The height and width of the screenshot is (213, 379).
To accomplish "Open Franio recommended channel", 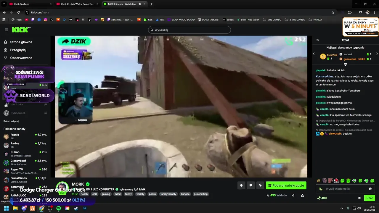I will click(x=26, y=136).
